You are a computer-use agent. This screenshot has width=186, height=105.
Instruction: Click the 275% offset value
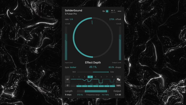coord(112,19)
